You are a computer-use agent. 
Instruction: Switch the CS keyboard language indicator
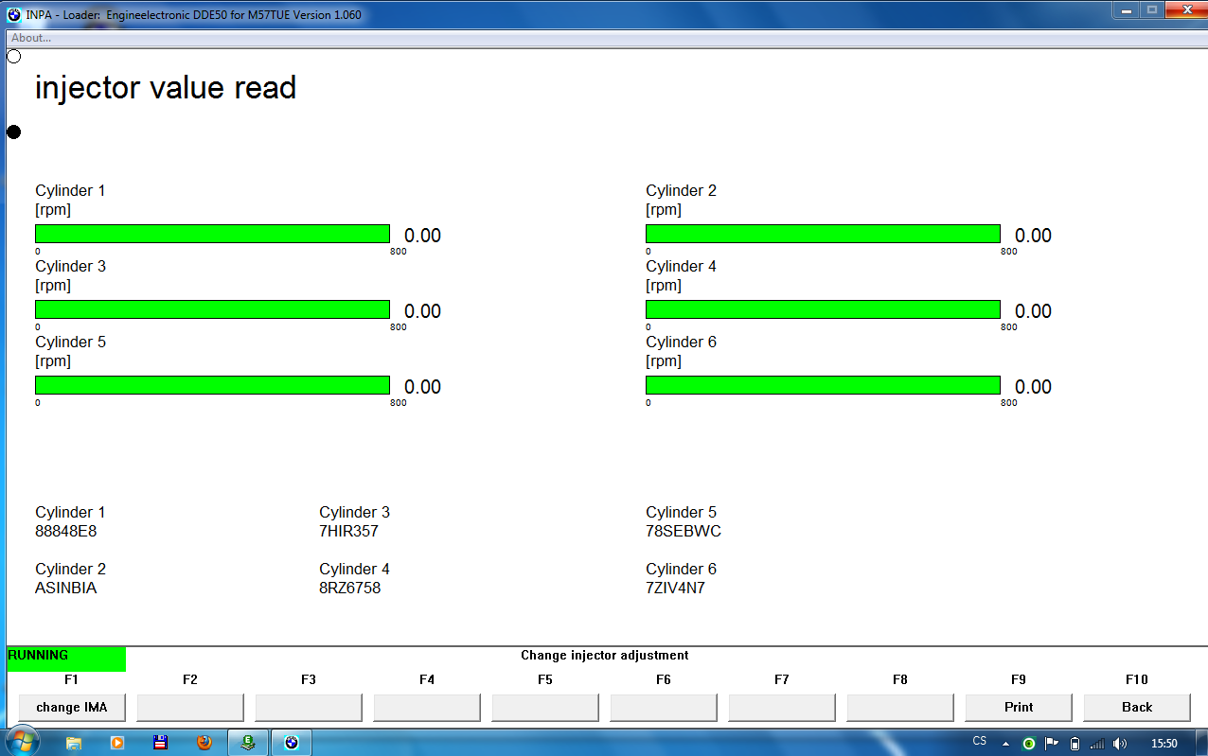click(x=979, y=742)
